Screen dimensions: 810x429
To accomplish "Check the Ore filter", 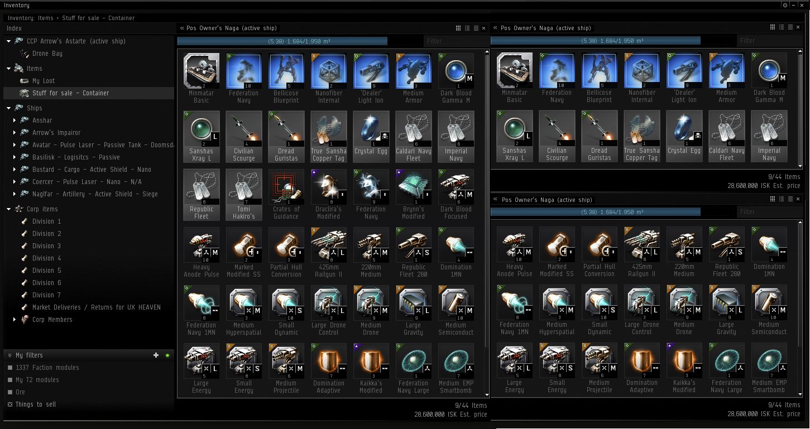I will point(10,392).
